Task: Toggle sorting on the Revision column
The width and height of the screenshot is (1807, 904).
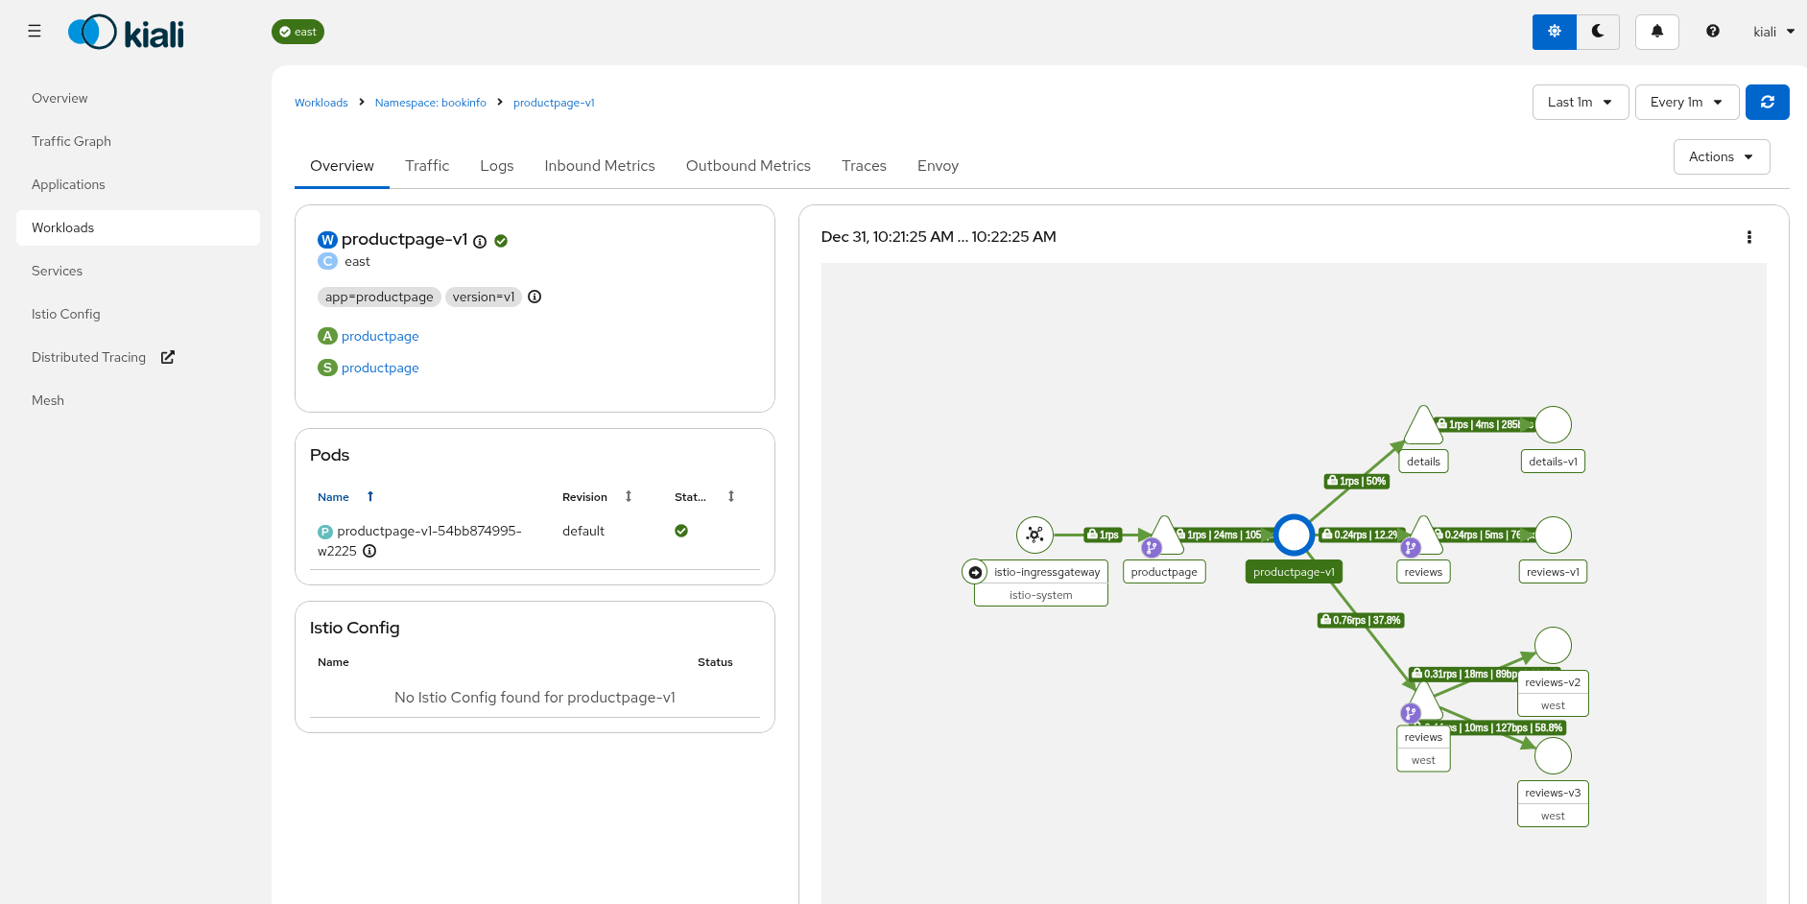Action: click(628, 496)
